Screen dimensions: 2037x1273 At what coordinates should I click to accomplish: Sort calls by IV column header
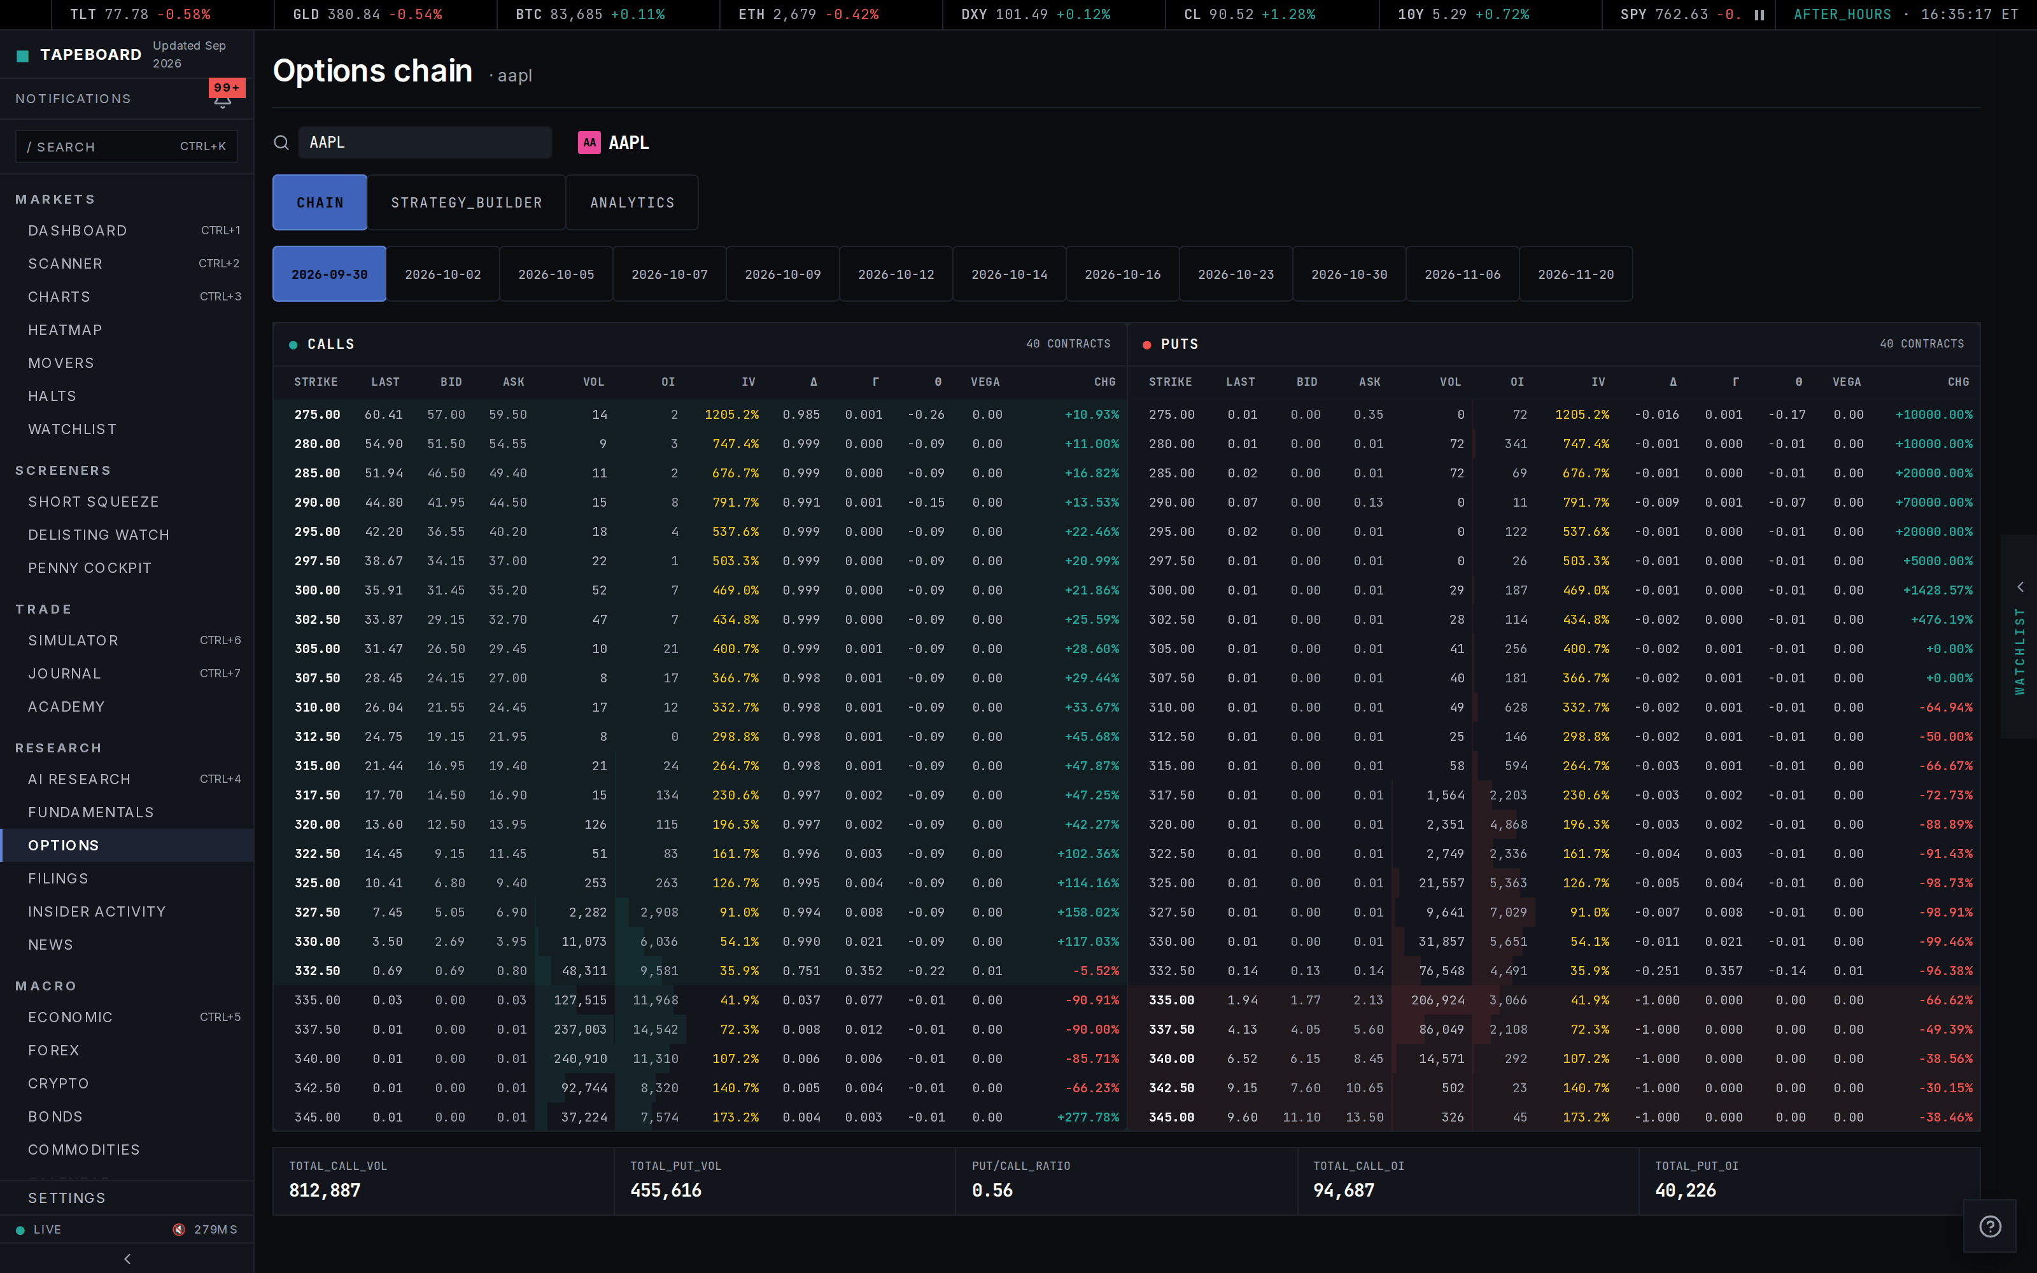tap(749, 383)
